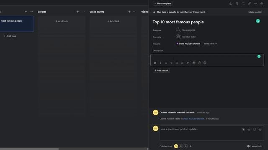The image size is (268, 150).
Task: Close task details pane with arrow icon
Action: pyautogui.click(x=261, y=3)
